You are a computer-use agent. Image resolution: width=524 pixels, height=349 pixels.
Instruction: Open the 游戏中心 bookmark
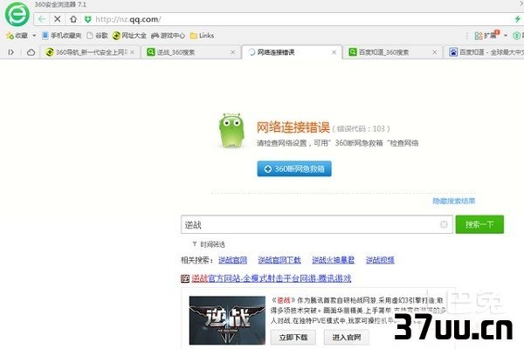point(168,36)
